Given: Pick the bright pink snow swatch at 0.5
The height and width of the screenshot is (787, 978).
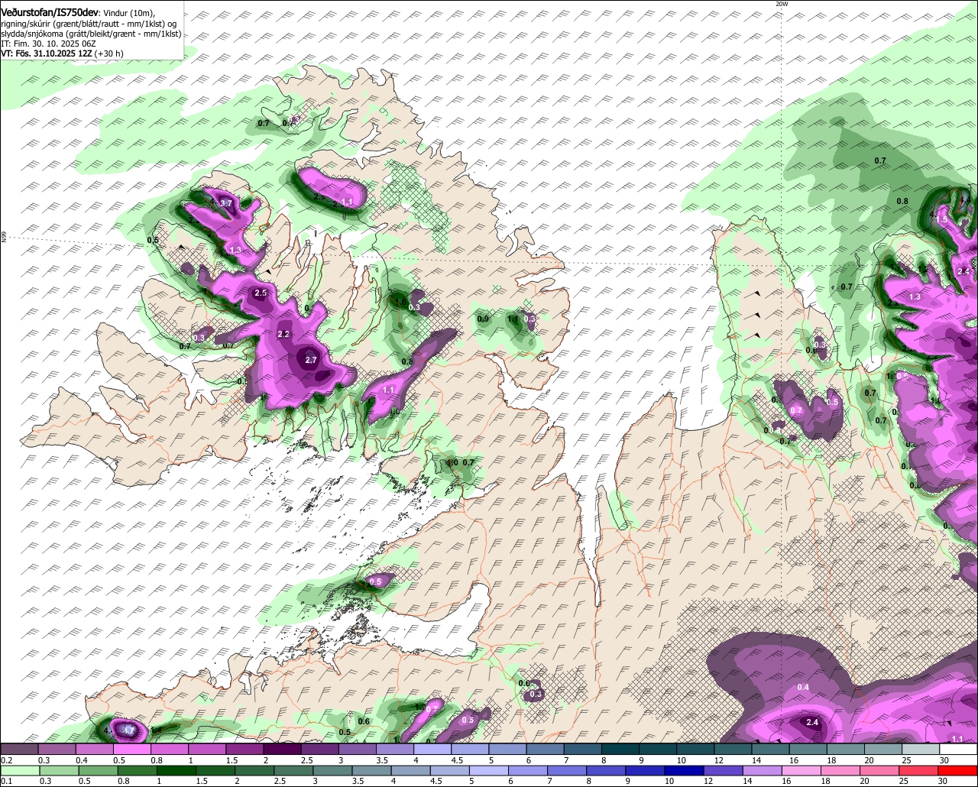Looking at the screenshot, I should coord(131,750).
